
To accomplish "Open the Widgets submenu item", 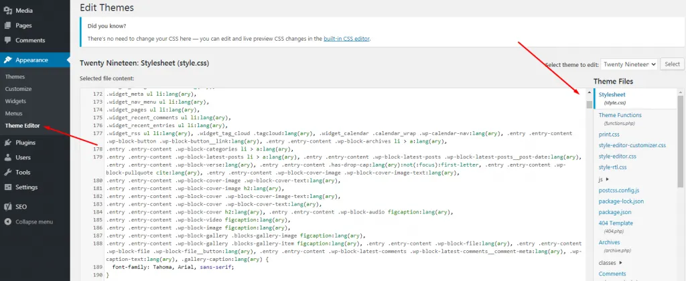I will pos(15,101).
